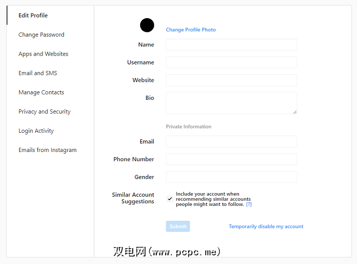The height and width of the screenshot is (264, 357).
Task: Click Change Profile Photo link
Action: 191,30
